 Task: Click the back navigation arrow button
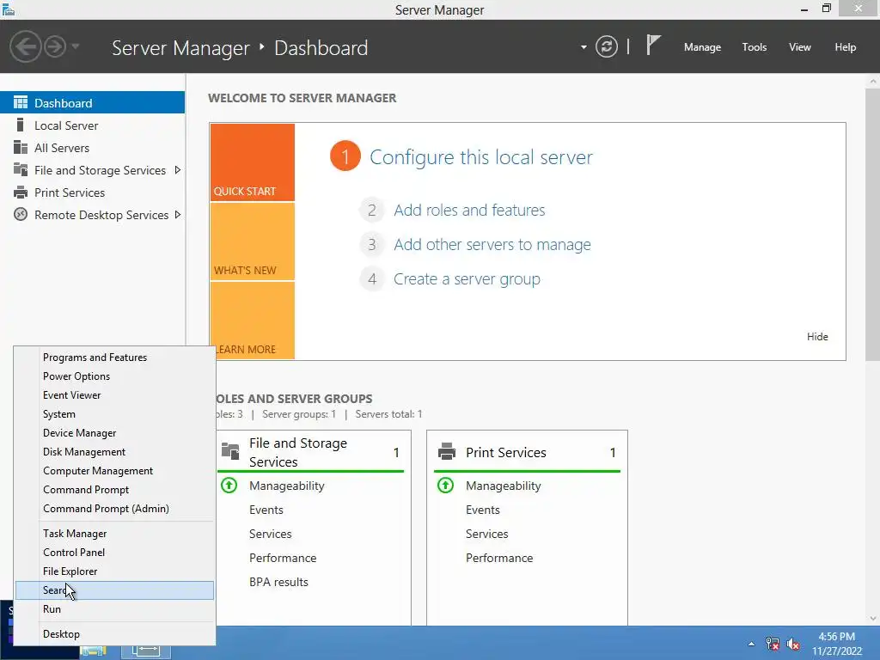pyautogui.click(x=25, y=46)
